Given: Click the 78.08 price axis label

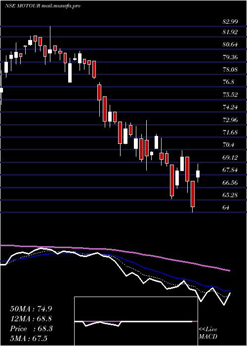Looking at the screenshot, I should pos(230,70).
